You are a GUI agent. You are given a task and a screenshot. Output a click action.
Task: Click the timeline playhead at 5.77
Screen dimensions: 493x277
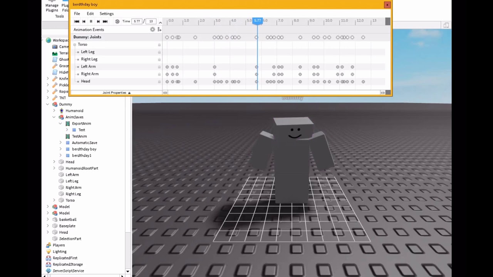pyautogui.click(x=257, y=21)
